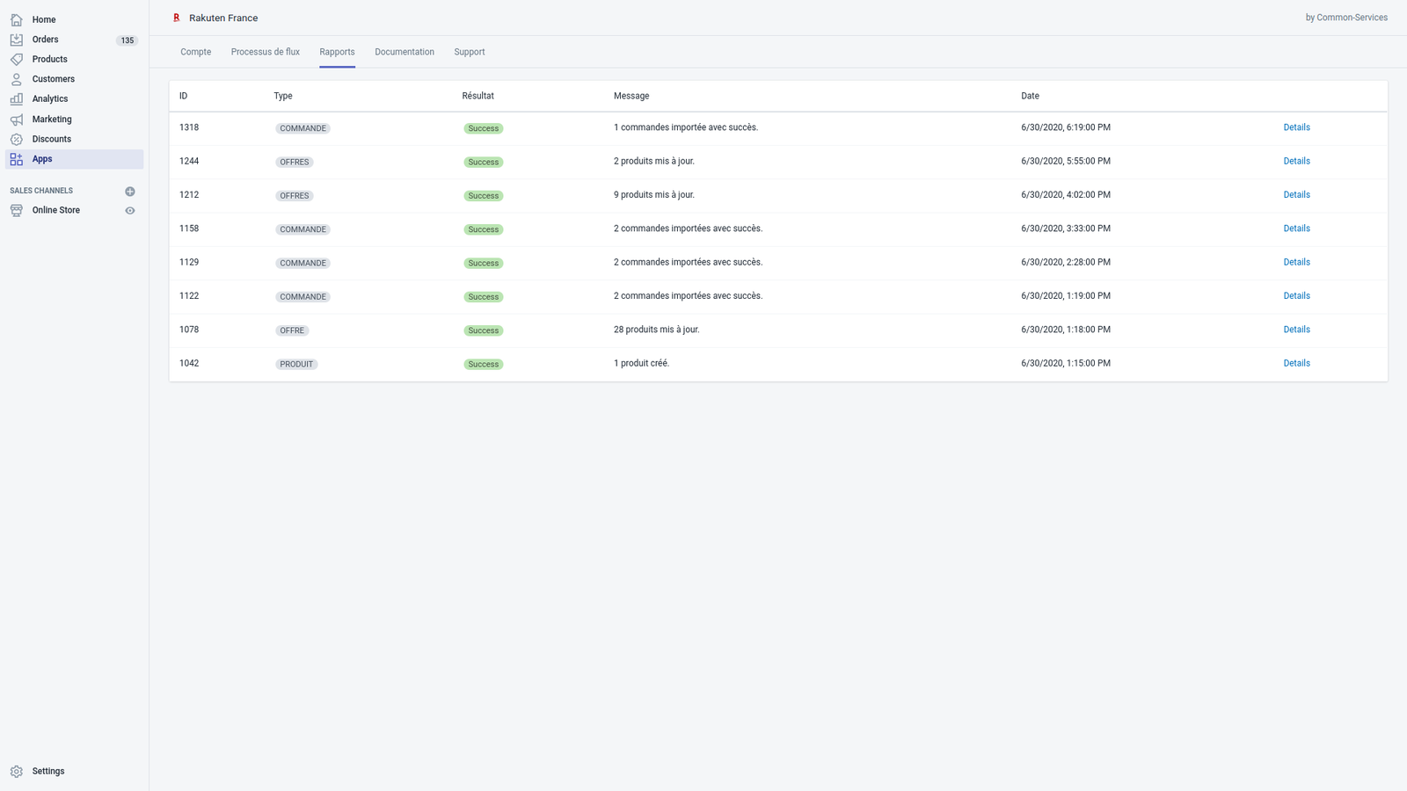Open Details for report 1212
Screen dimensions: 1407x791
pos(1296,195)
